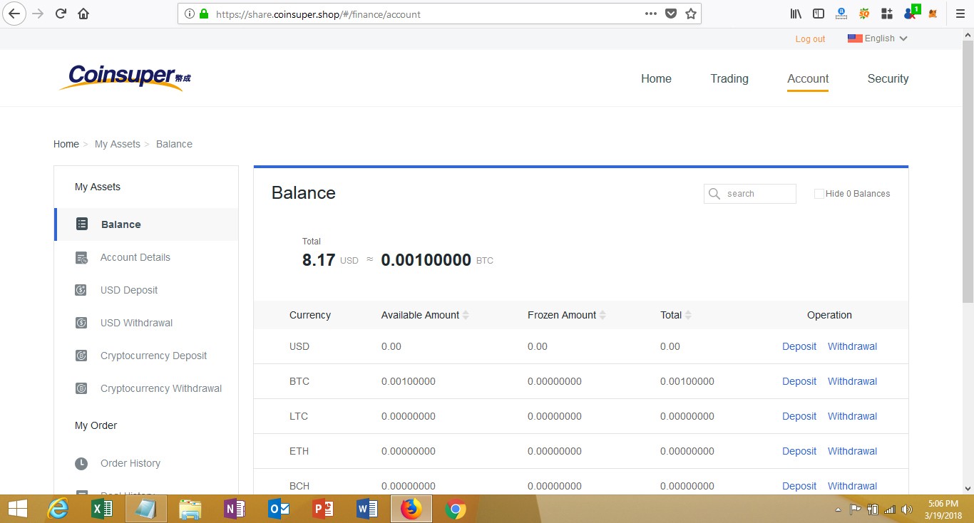Open the English language dropdown
Screen dimensions: 974x523
click(x=878, y=38)
